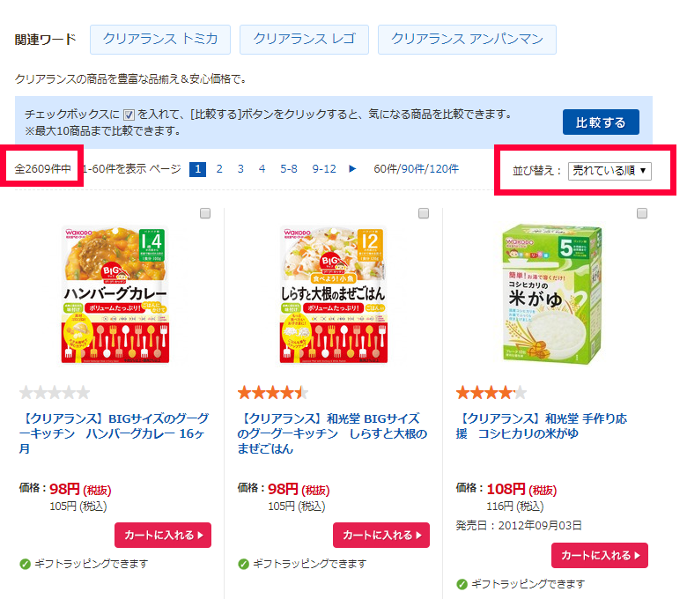The image size is (687, 599).
Task: Check the compare checkbox for Hamburger Curry
Action: tap(205, 213)
